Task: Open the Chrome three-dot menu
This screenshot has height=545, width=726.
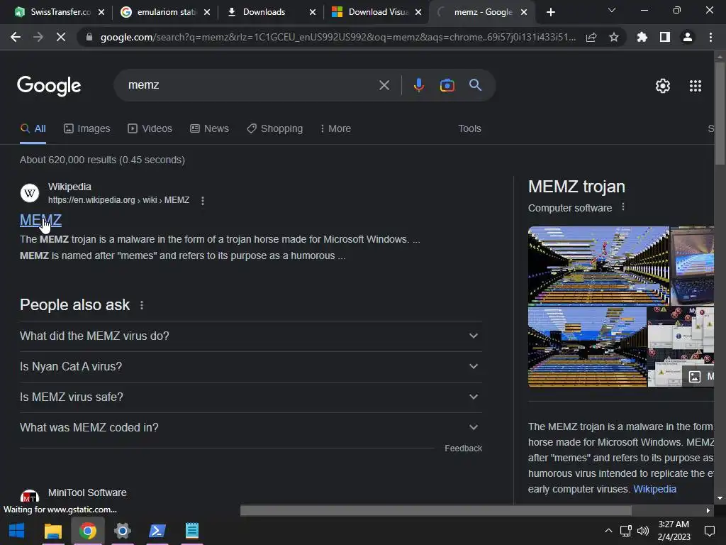Action: click(710, 37)
